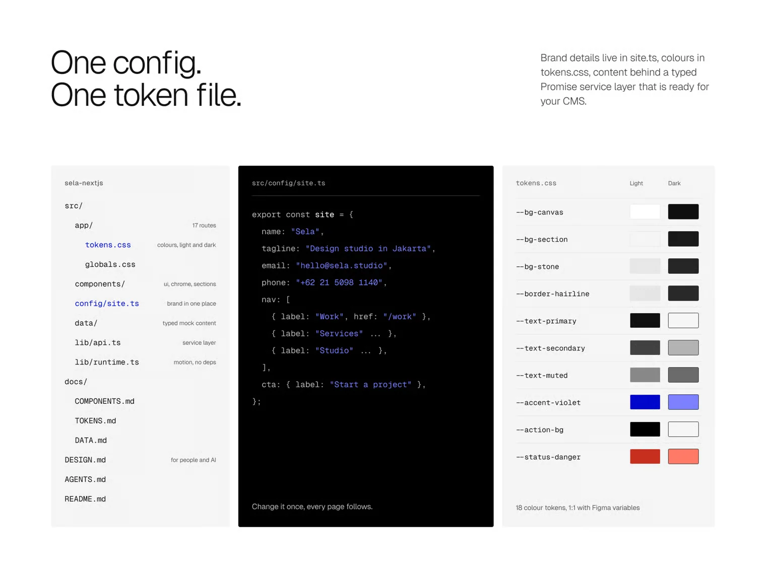Select the AGENTS.md file
This screenshot has height=578, width=766.
point(85,480)
